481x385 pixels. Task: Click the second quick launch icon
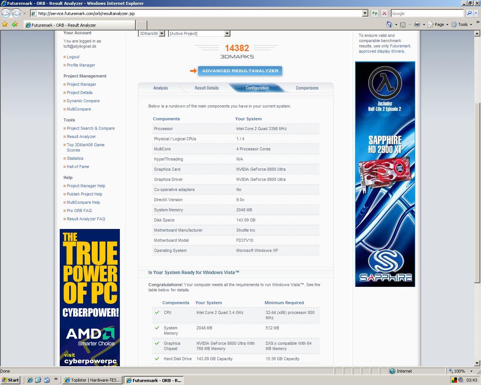pos(38,380)
